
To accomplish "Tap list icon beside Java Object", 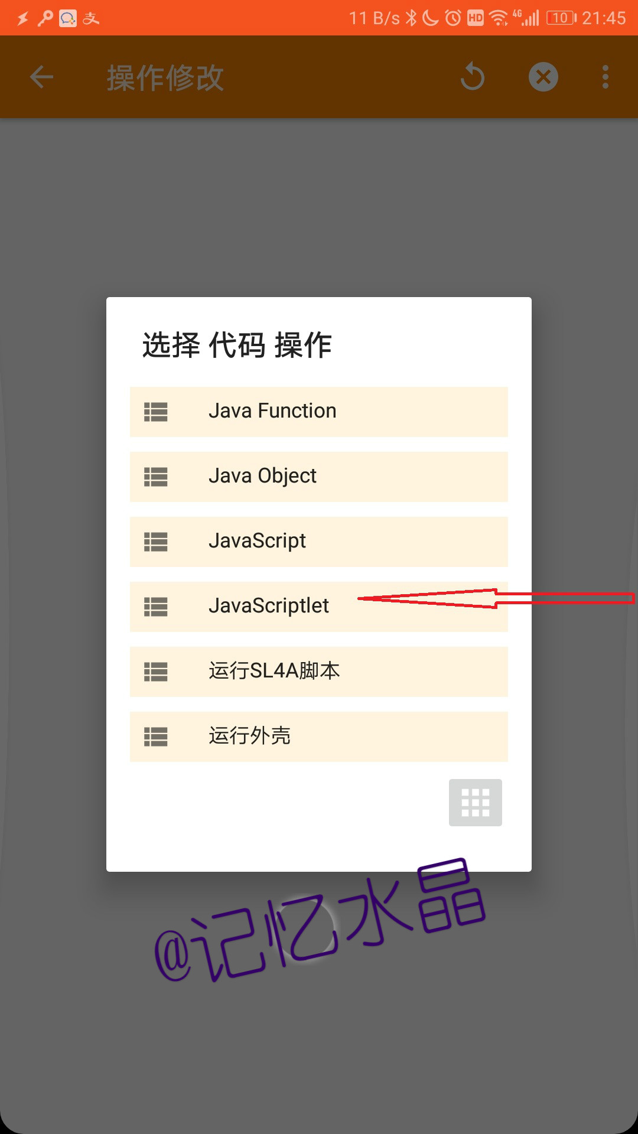I will click(156, 477).
